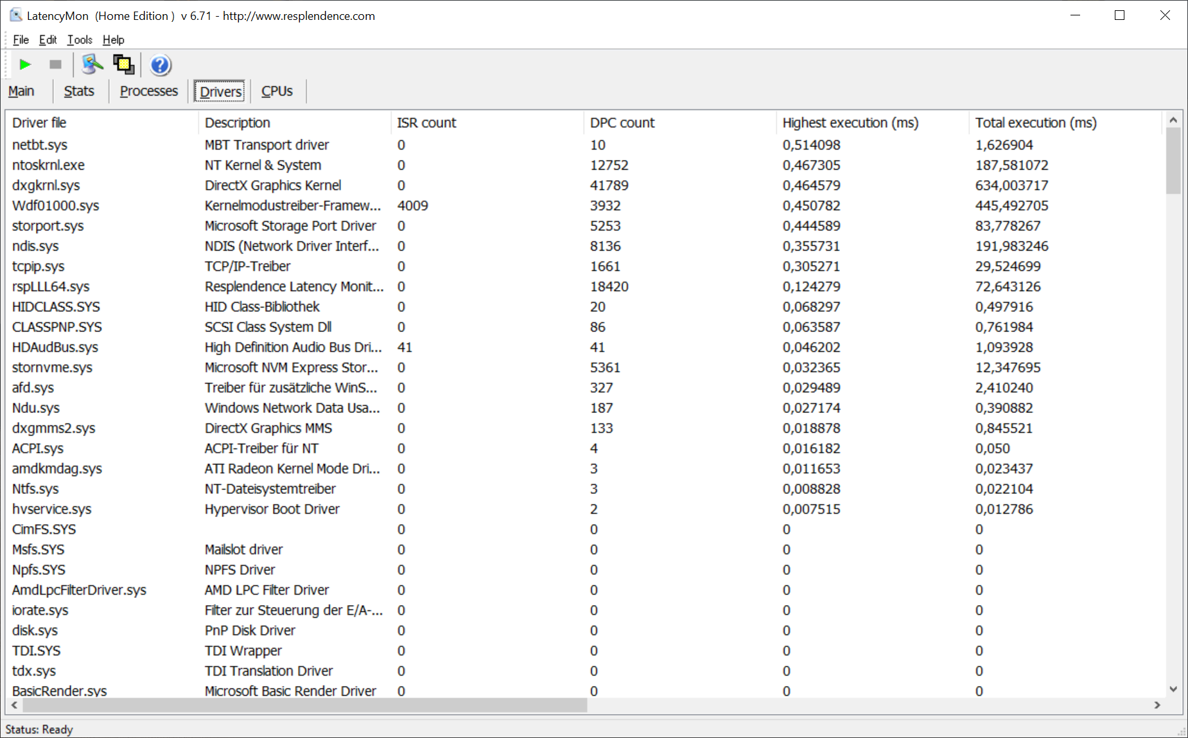This screenshot has height=738, width=1188.
Task: Select the Ntfs.sys driver row
Action: pos(586,489)
